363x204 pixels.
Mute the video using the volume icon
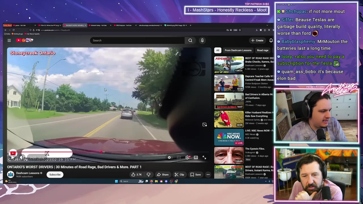pos(22,158)
